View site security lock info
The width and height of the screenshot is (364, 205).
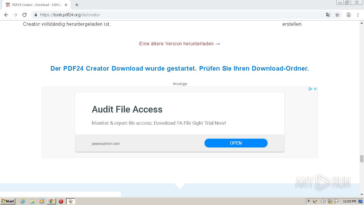[x=36, y=15]
